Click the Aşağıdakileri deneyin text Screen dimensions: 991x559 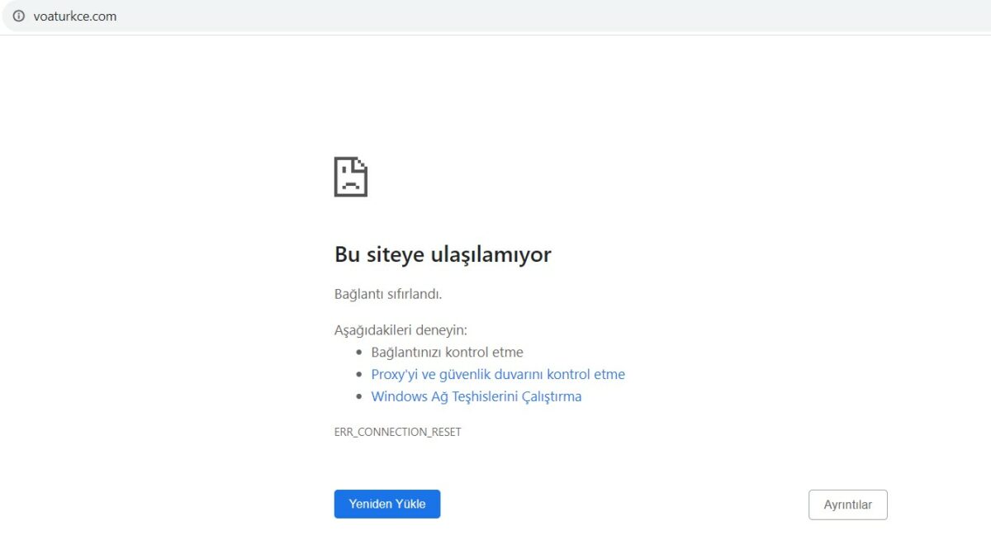click(x=401, y=330)
